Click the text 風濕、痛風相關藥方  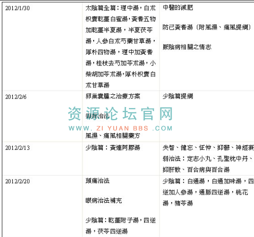click(113, 136)
